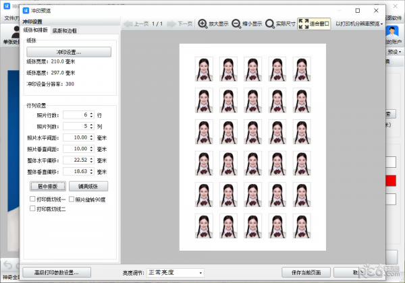This screenshot has width=405, height=283.
Task: Click the zoom out (缩小显示) magnifier icon
Action: pyautogui.click(x=236, y=24)
